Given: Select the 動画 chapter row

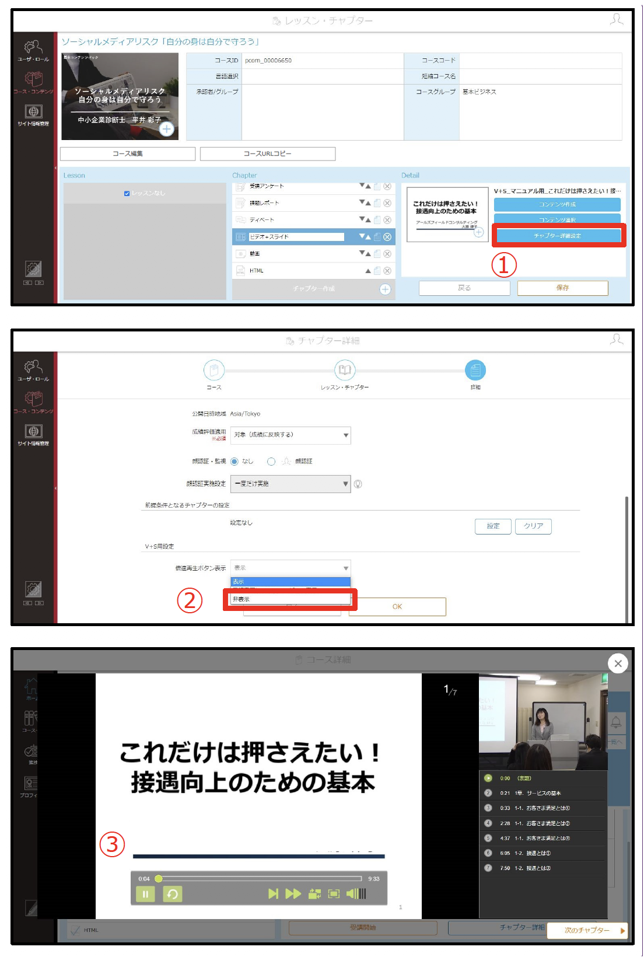Looking at the screenshot, I should click(314, 254).
